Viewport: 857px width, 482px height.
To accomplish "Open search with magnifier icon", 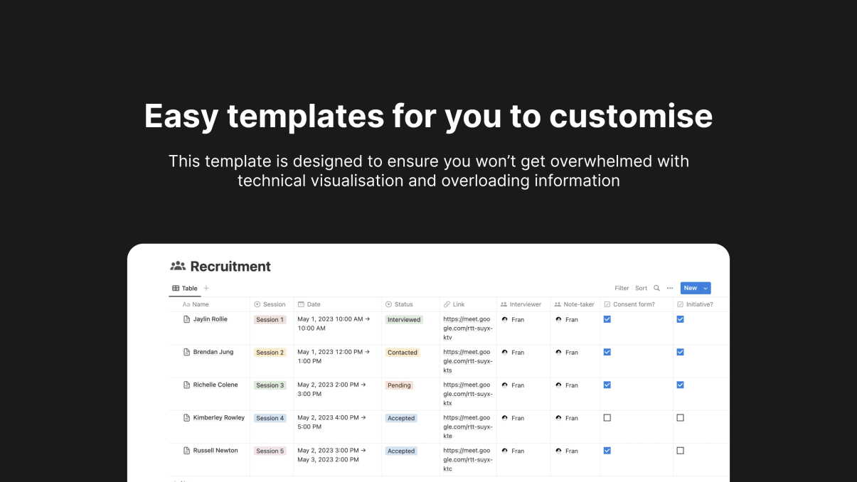I will point(656,288).
